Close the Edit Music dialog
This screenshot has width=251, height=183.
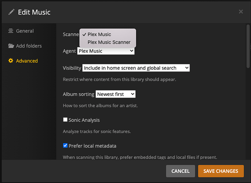point(241,12)
